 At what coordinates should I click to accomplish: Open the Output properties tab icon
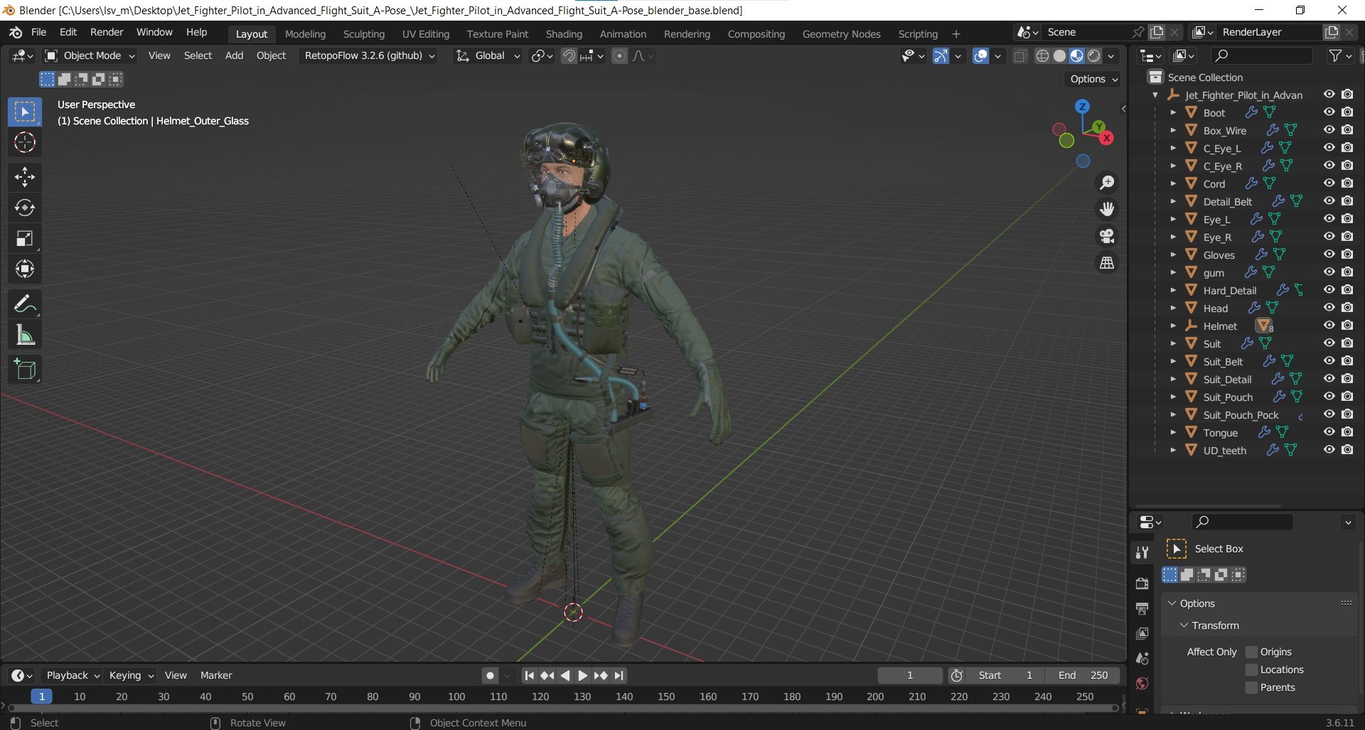pyautogui.click(x=1142, y=609)
